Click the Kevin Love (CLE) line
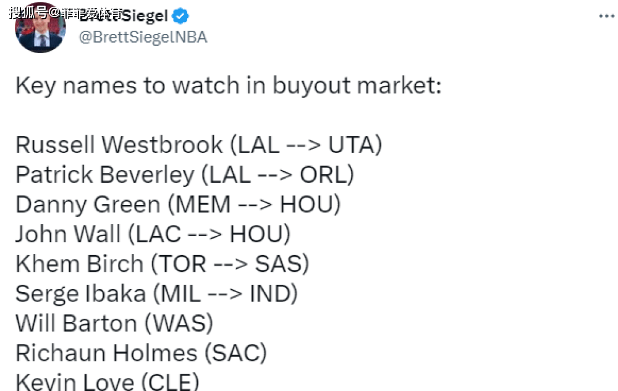Viewport: 618px width, 391px height. coord(107,382)
